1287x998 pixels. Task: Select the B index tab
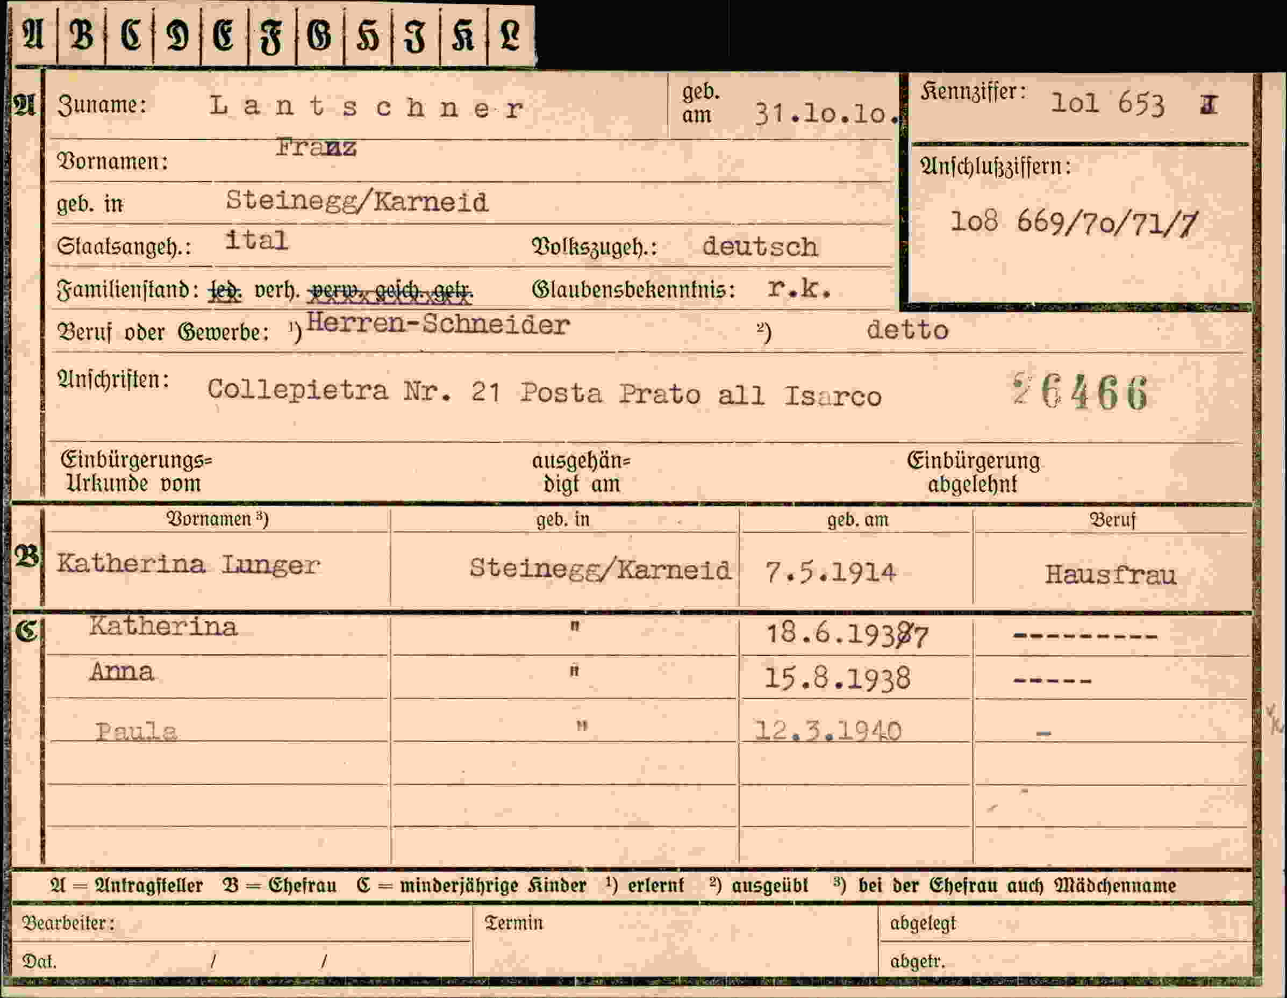click(81, 35)
